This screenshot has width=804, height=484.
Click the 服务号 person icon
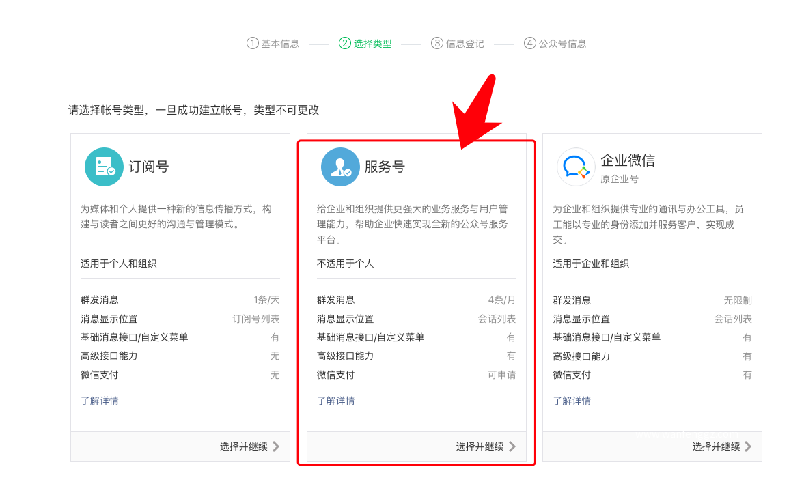click(x=339, y=166)
